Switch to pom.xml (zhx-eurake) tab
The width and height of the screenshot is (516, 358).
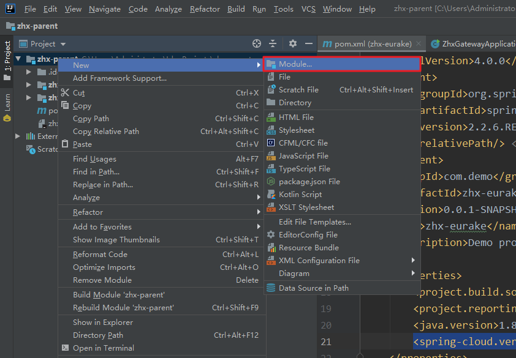coord(373,43)
